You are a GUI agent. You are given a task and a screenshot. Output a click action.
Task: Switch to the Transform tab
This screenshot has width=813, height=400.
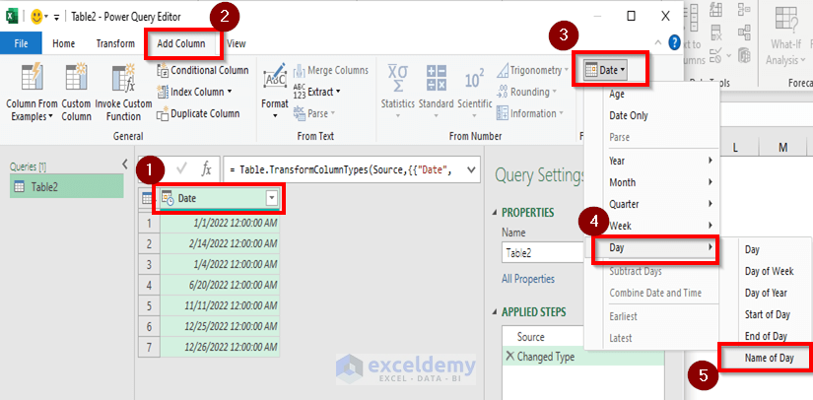pyautogui.click(x=115, y=43)
